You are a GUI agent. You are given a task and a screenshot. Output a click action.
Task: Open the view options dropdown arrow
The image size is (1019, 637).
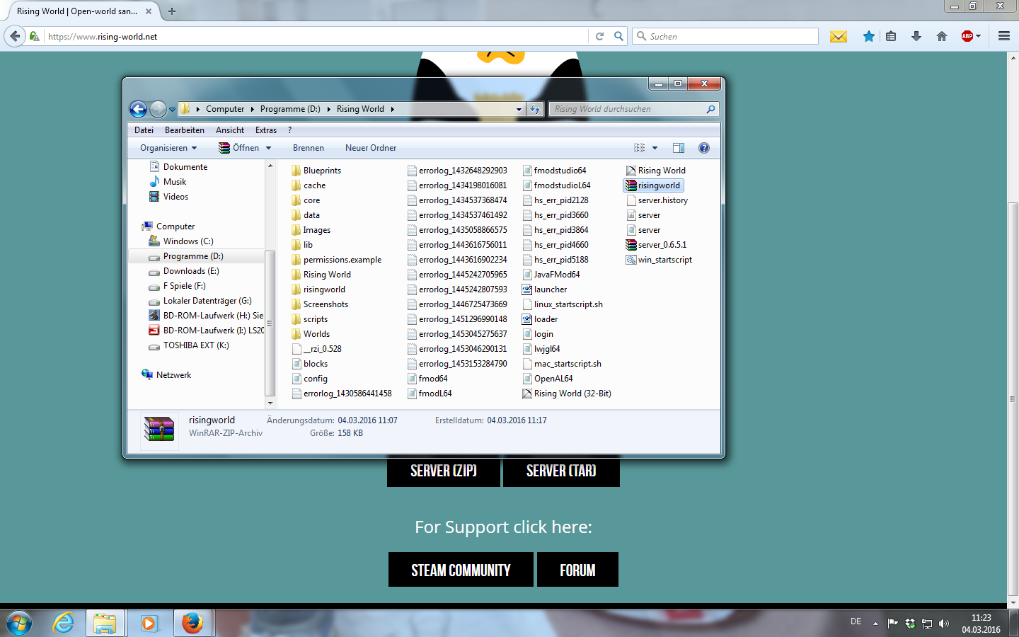[655, 148]
